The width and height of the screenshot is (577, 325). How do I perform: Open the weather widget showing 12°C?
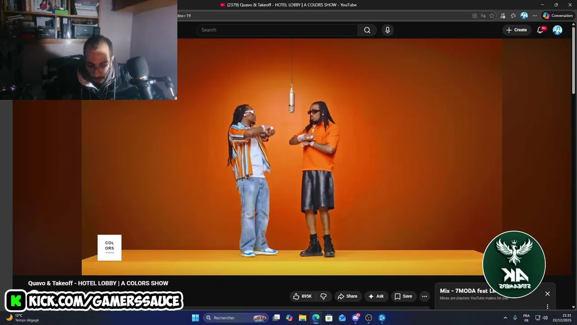point(23,318)
